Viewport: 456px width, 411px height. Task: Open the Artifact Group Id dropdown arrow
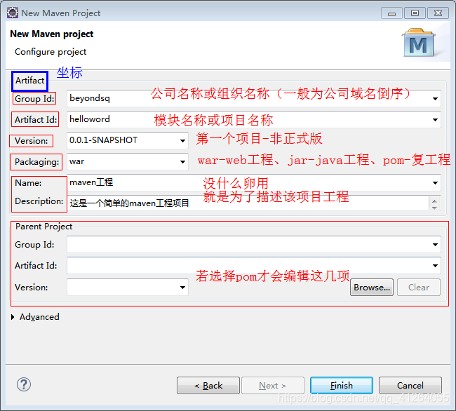point(435,98)
